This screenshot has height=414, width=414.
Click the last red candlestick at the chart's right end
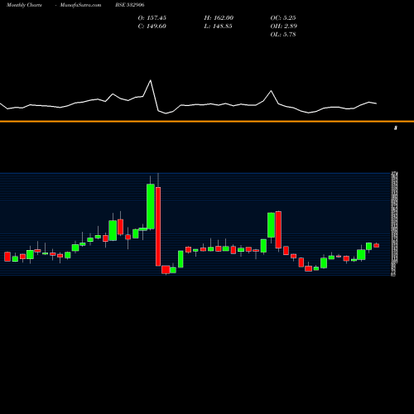[x=377, y=246]
